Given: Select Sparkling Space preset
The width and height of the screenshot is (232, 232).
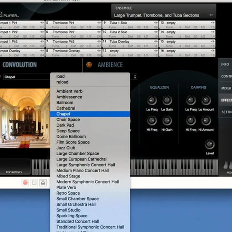Looking at the screenshot, I should (x=90, y=216).
